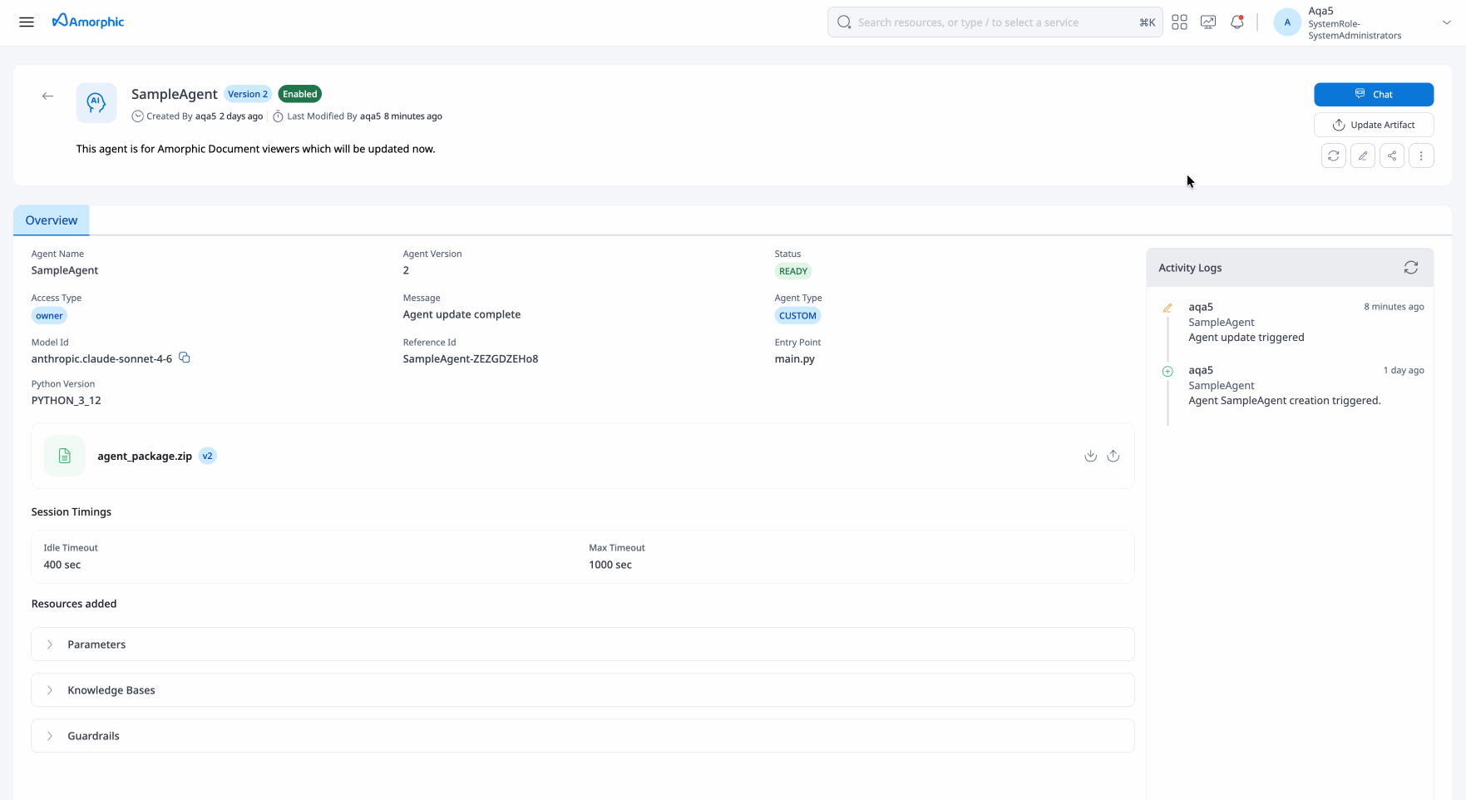Click the SystemRole-SystemAdministrators role text

tap(1355, 30)
